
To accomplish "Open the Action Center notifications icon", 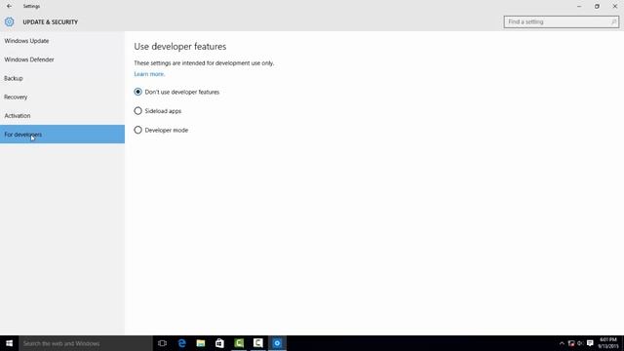I will 590,343.
